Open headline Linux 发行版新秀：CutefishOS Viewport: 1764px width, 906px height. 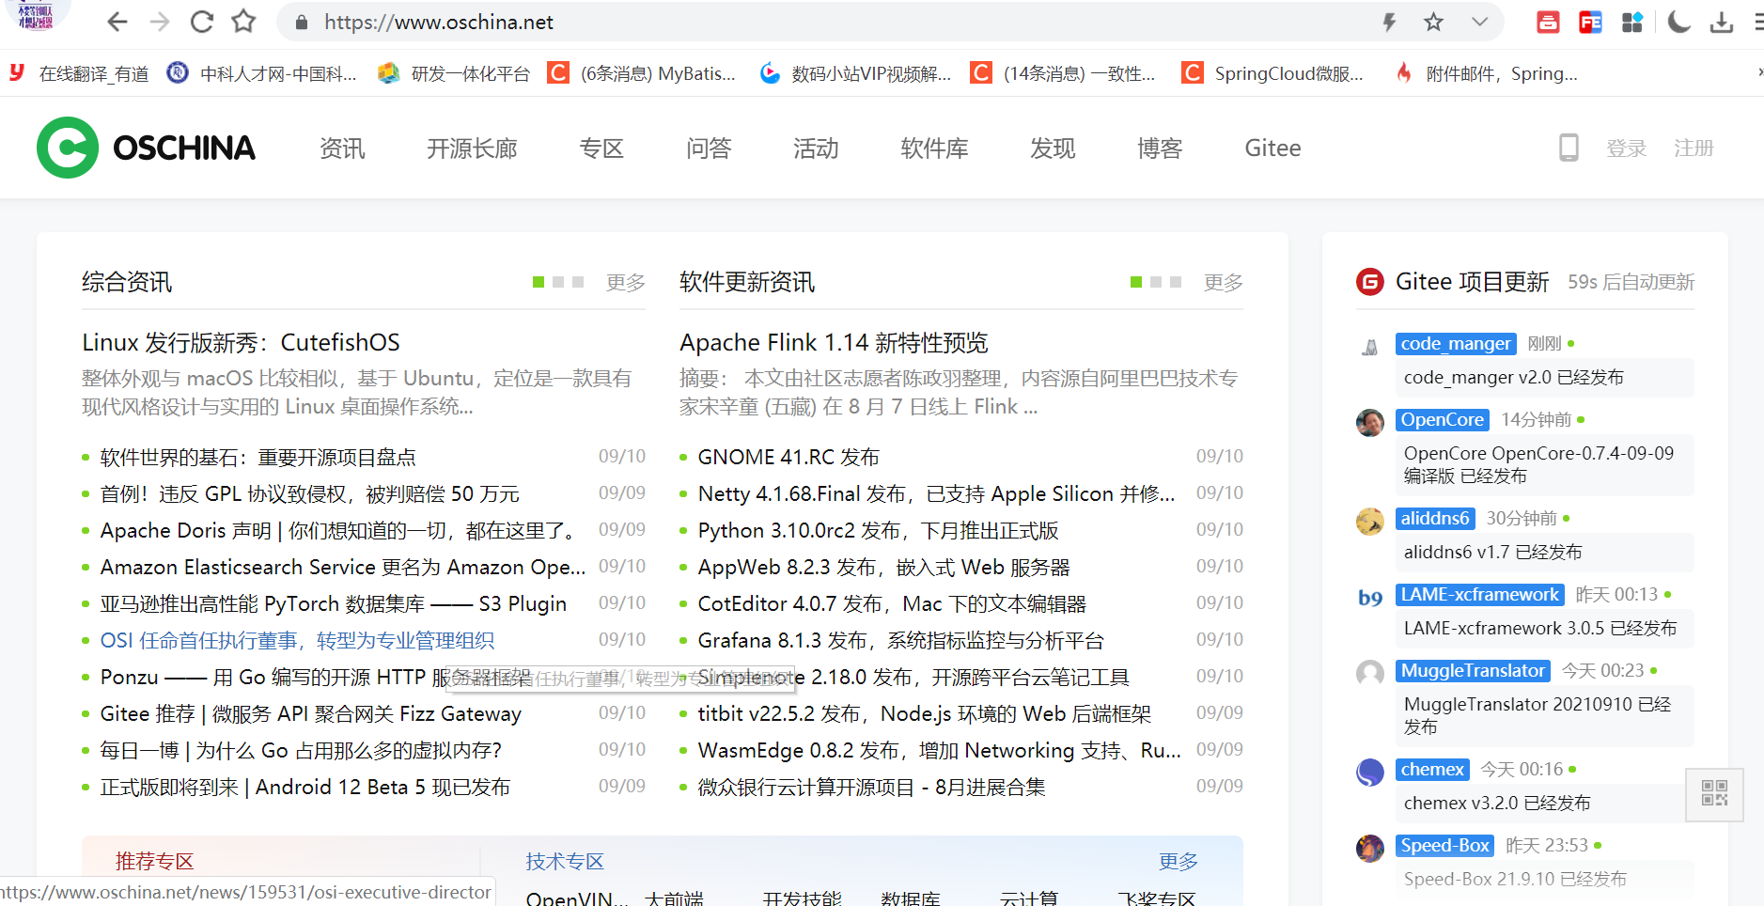(241, 343)
